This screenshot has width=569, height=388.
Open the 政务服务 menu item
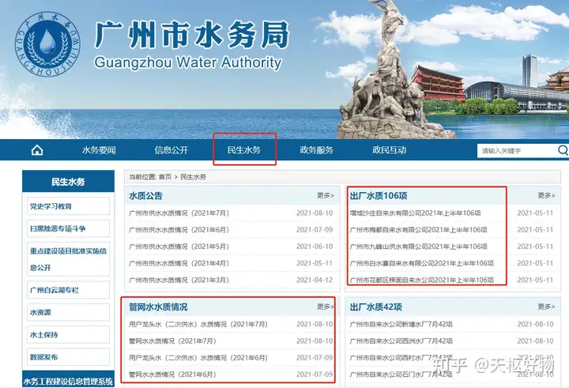[x=316, y=150]
